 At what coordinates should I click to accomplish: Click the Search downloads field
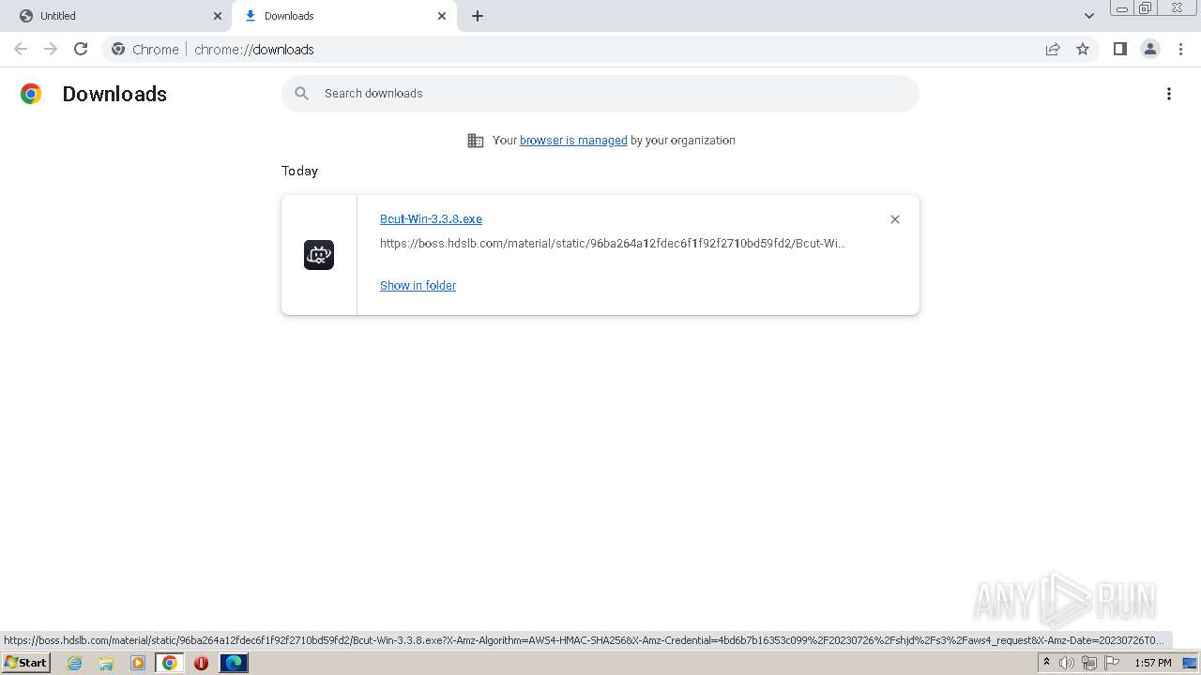(x=600, y=94)
